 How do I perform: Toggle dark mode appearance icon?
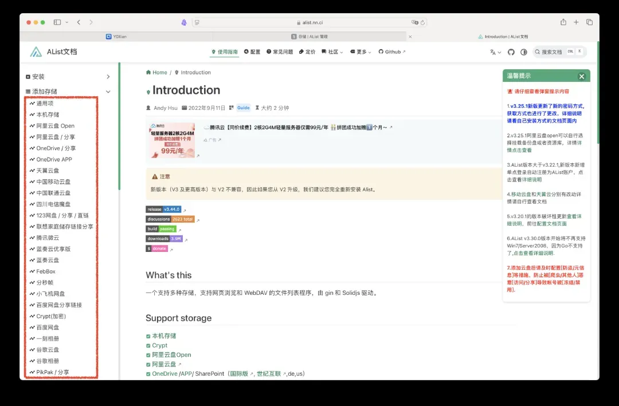pos(524,52)
